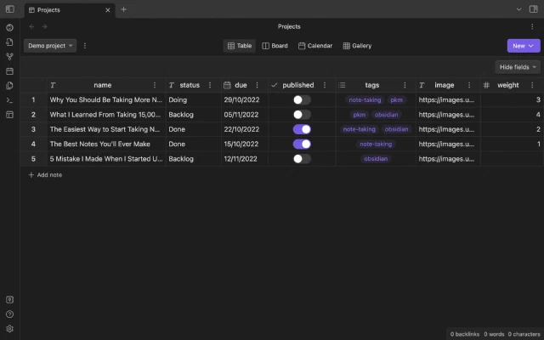Click Add note below the table
This screenshot has width=544, height=340.
pos(45,175)
